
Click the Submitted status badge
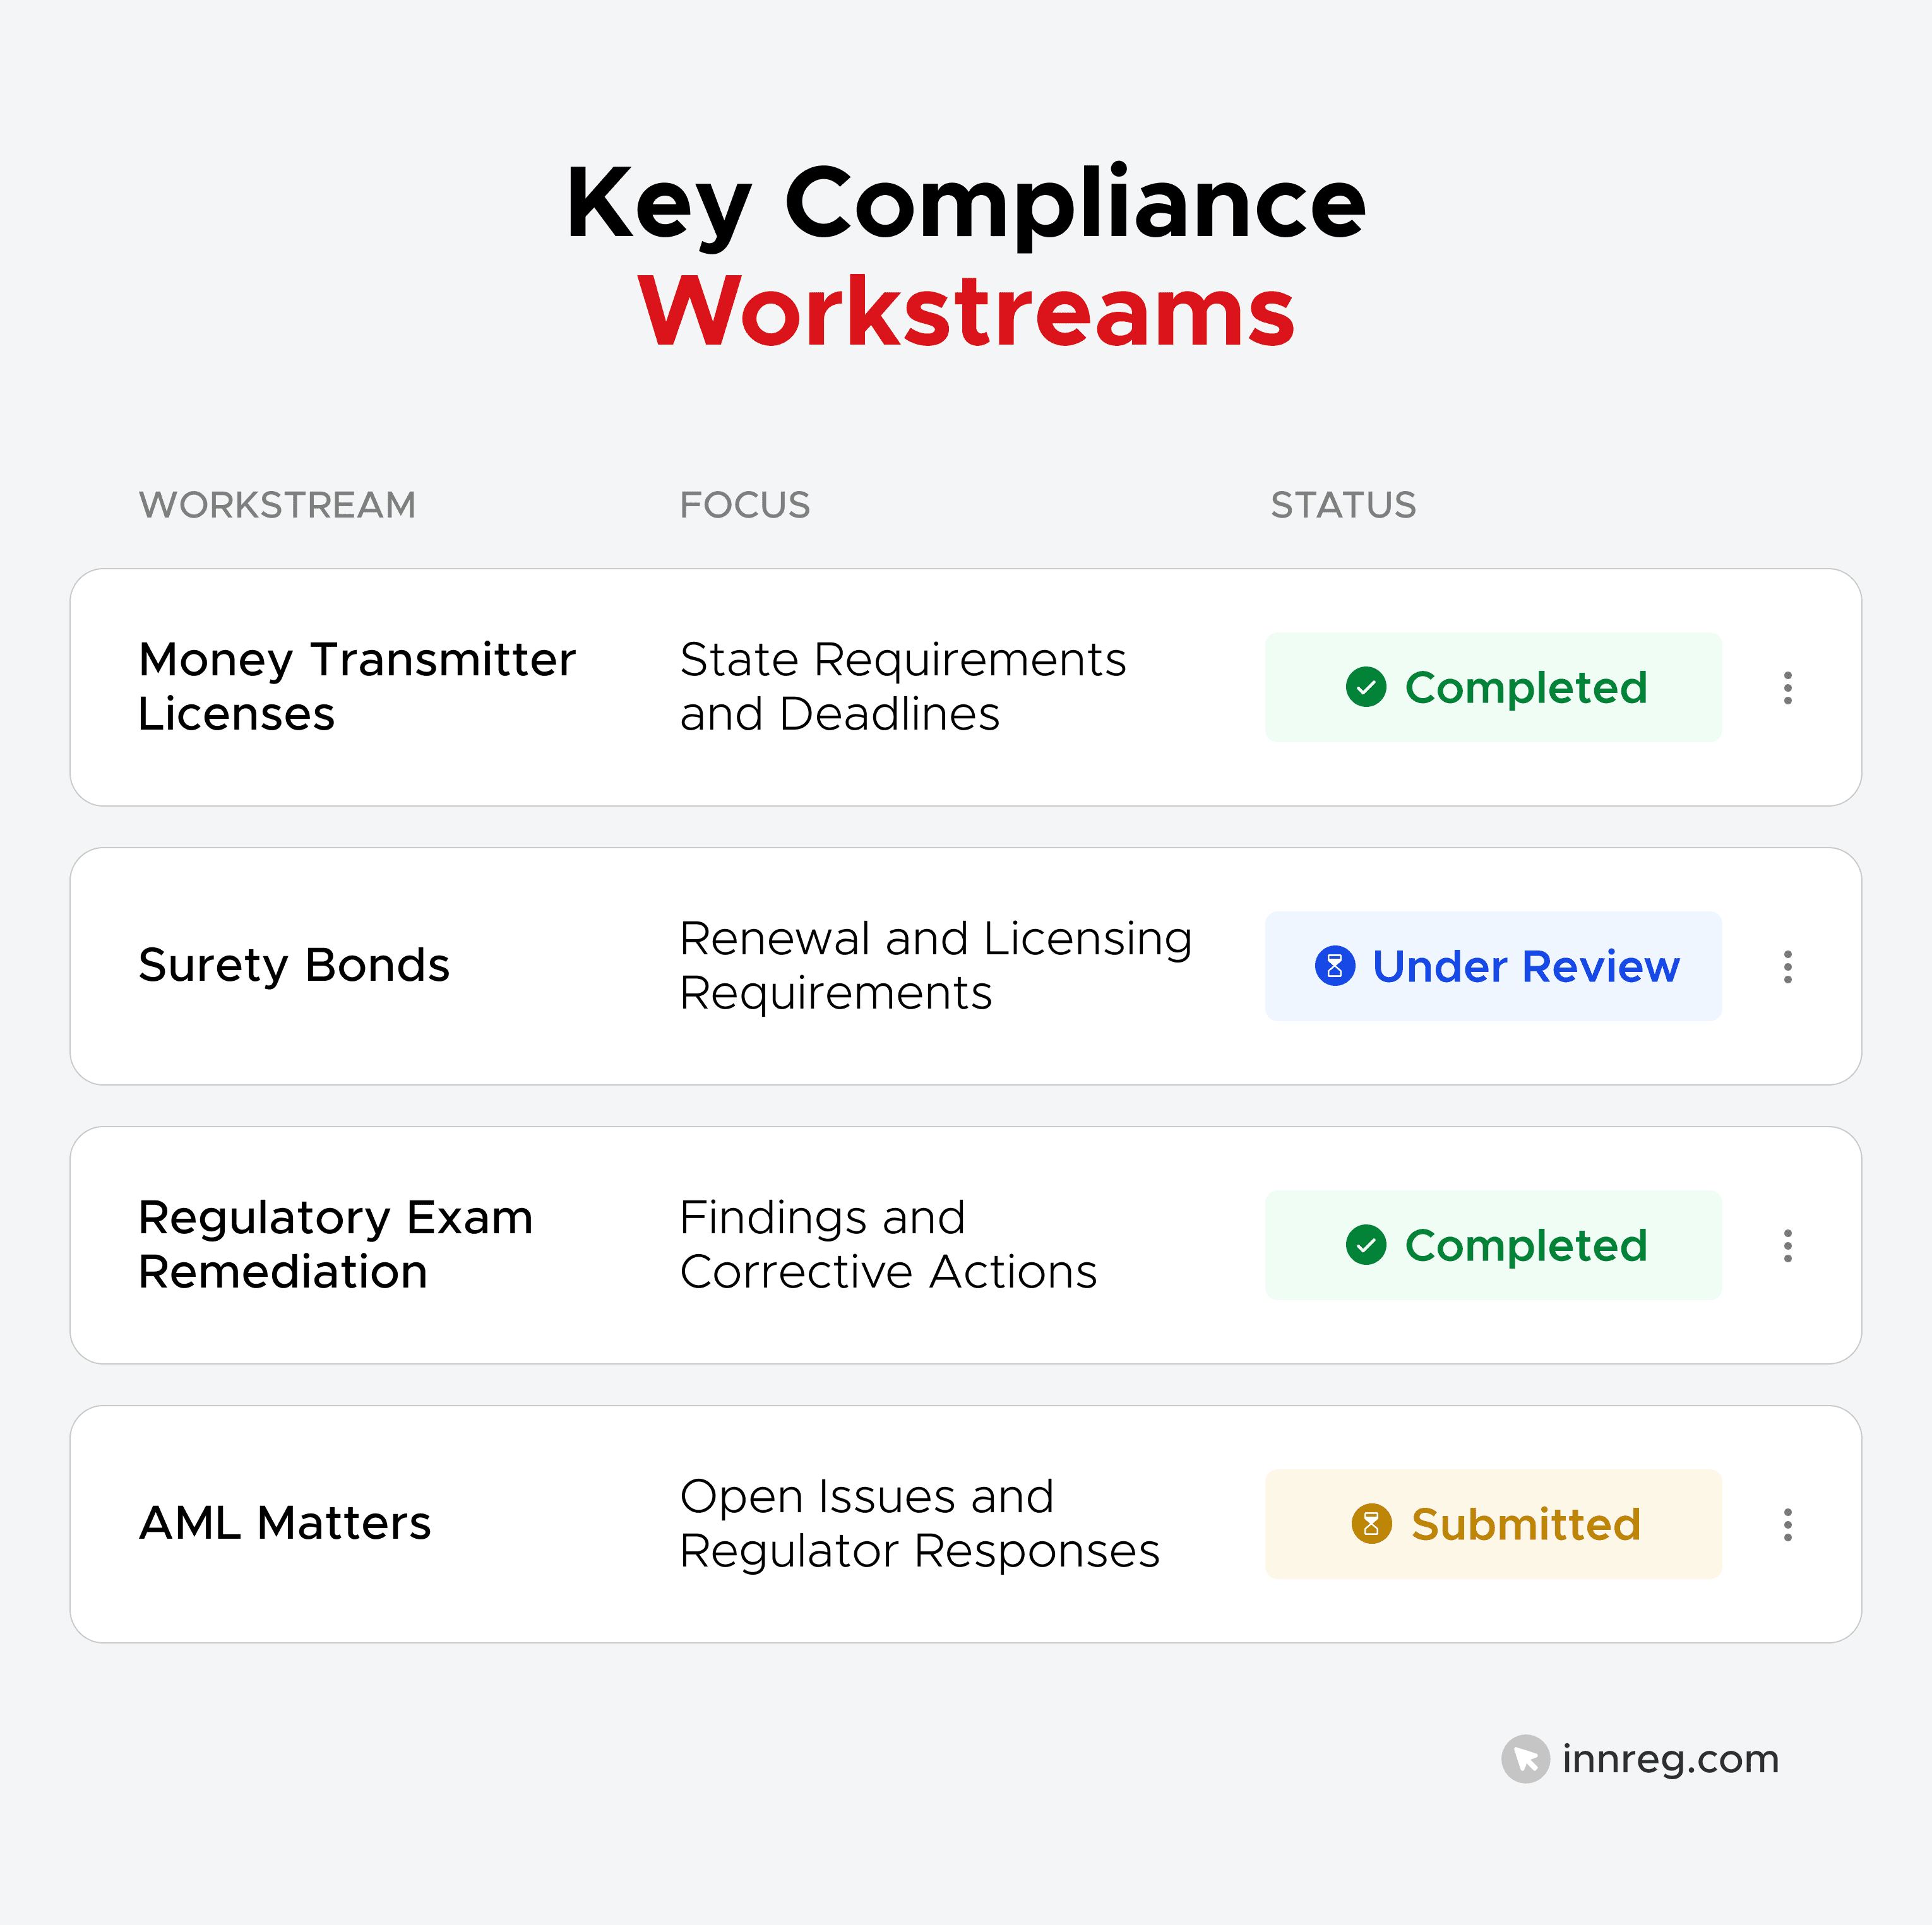tap(1493, 1523)
